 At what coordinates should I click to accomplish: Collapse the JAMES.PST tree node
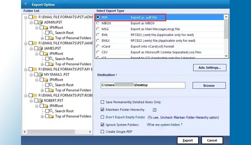[31, 49]
